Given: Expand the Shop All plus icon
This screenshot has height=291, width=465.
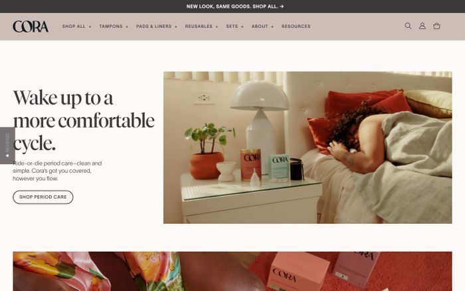Looking at the screenshot, I should click(x=90, y=27).
